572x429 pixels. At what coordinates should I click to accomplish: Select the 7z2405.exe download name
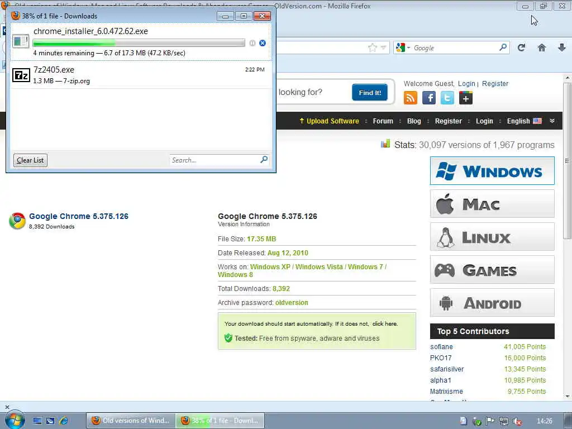pos(54,70)
